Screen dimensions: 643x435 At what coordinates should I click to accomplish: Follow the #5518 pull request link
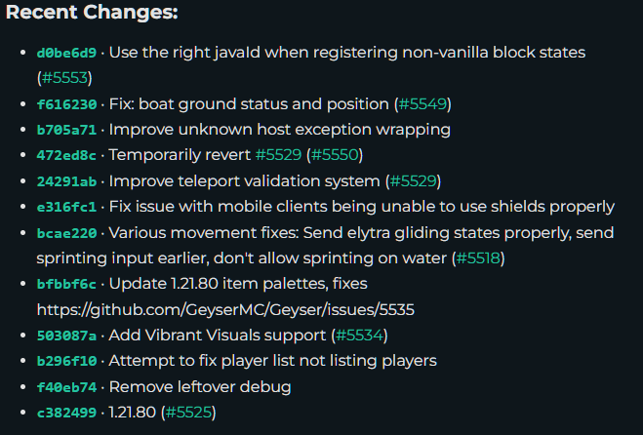[478, 258]
